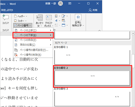Screen dimensions: 135x107
Task: Click the signature line icon
Action: click(x=63, y=16)
